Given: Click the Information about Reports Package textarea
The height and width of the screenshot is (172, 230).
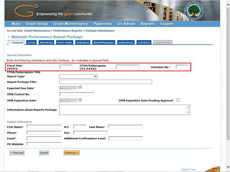Looking at the screenshot, I should (125, 110).
